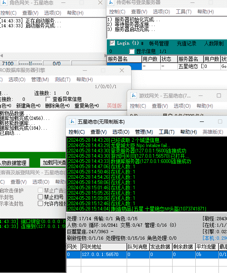Open 工具(T) menu in 登录服务器 window
The width and height of the screenshot is (227, 273).
click(184, 12)
